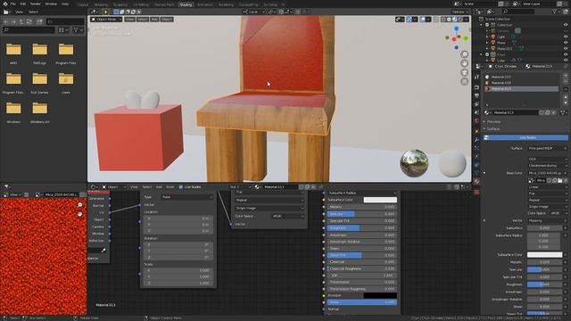This screenshot has height=321, width=571.
Task: Click the Emission black color swatch in node
Action: (380, 295)
